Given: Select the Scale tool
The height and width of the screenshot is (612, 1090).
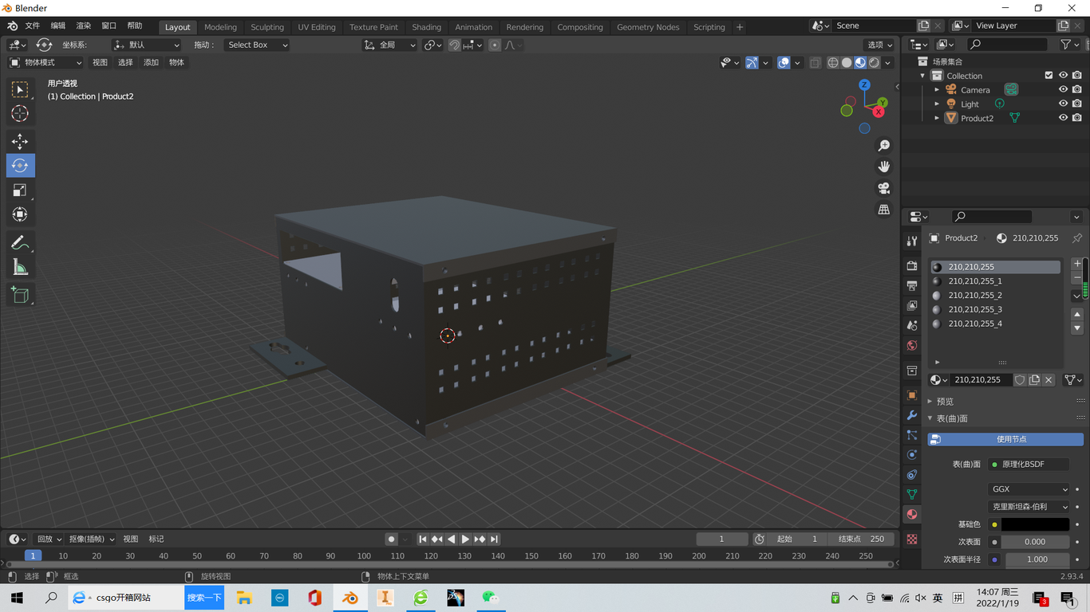Looking at the screenshot, I should tap(20, 190).
